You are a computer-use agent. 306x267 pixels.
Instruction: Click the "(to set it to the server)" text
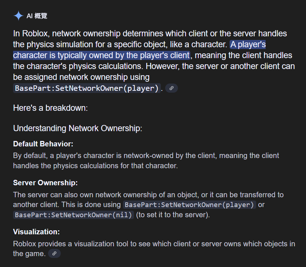[x=173, y=215]
